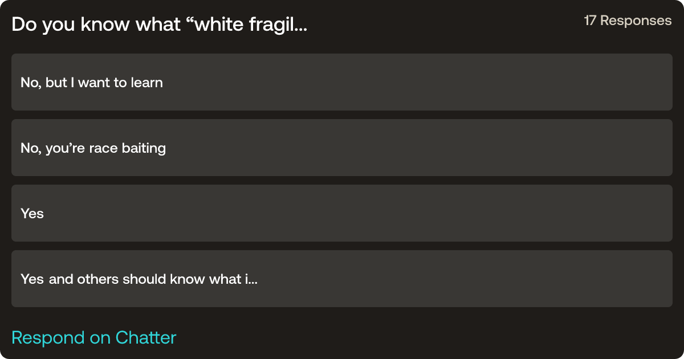View the 17 responses total
Screen dimensions: 684x359
[628, 21]
